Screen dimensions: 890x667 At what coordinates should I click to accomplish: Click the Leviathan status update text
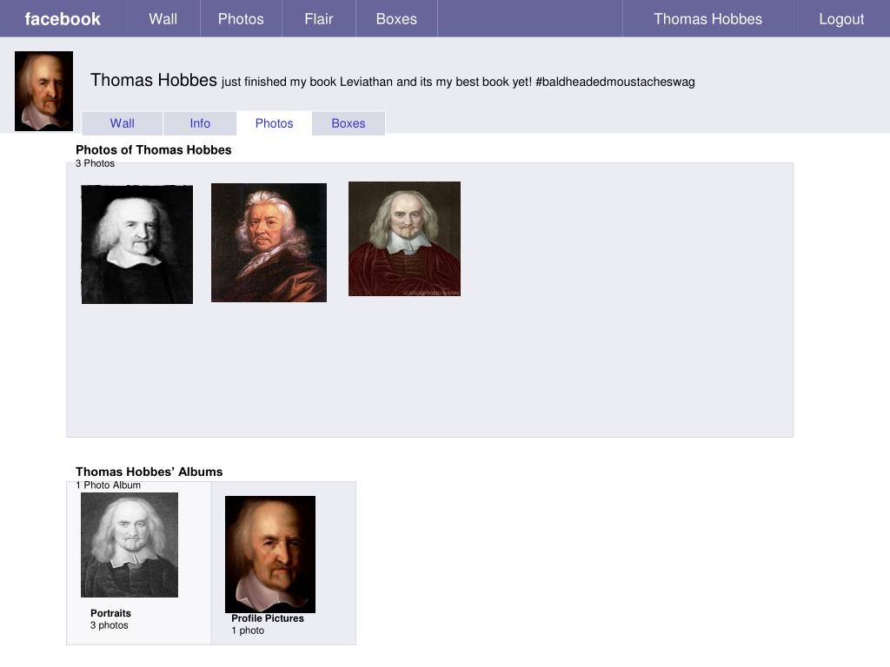tap(458, 82)
